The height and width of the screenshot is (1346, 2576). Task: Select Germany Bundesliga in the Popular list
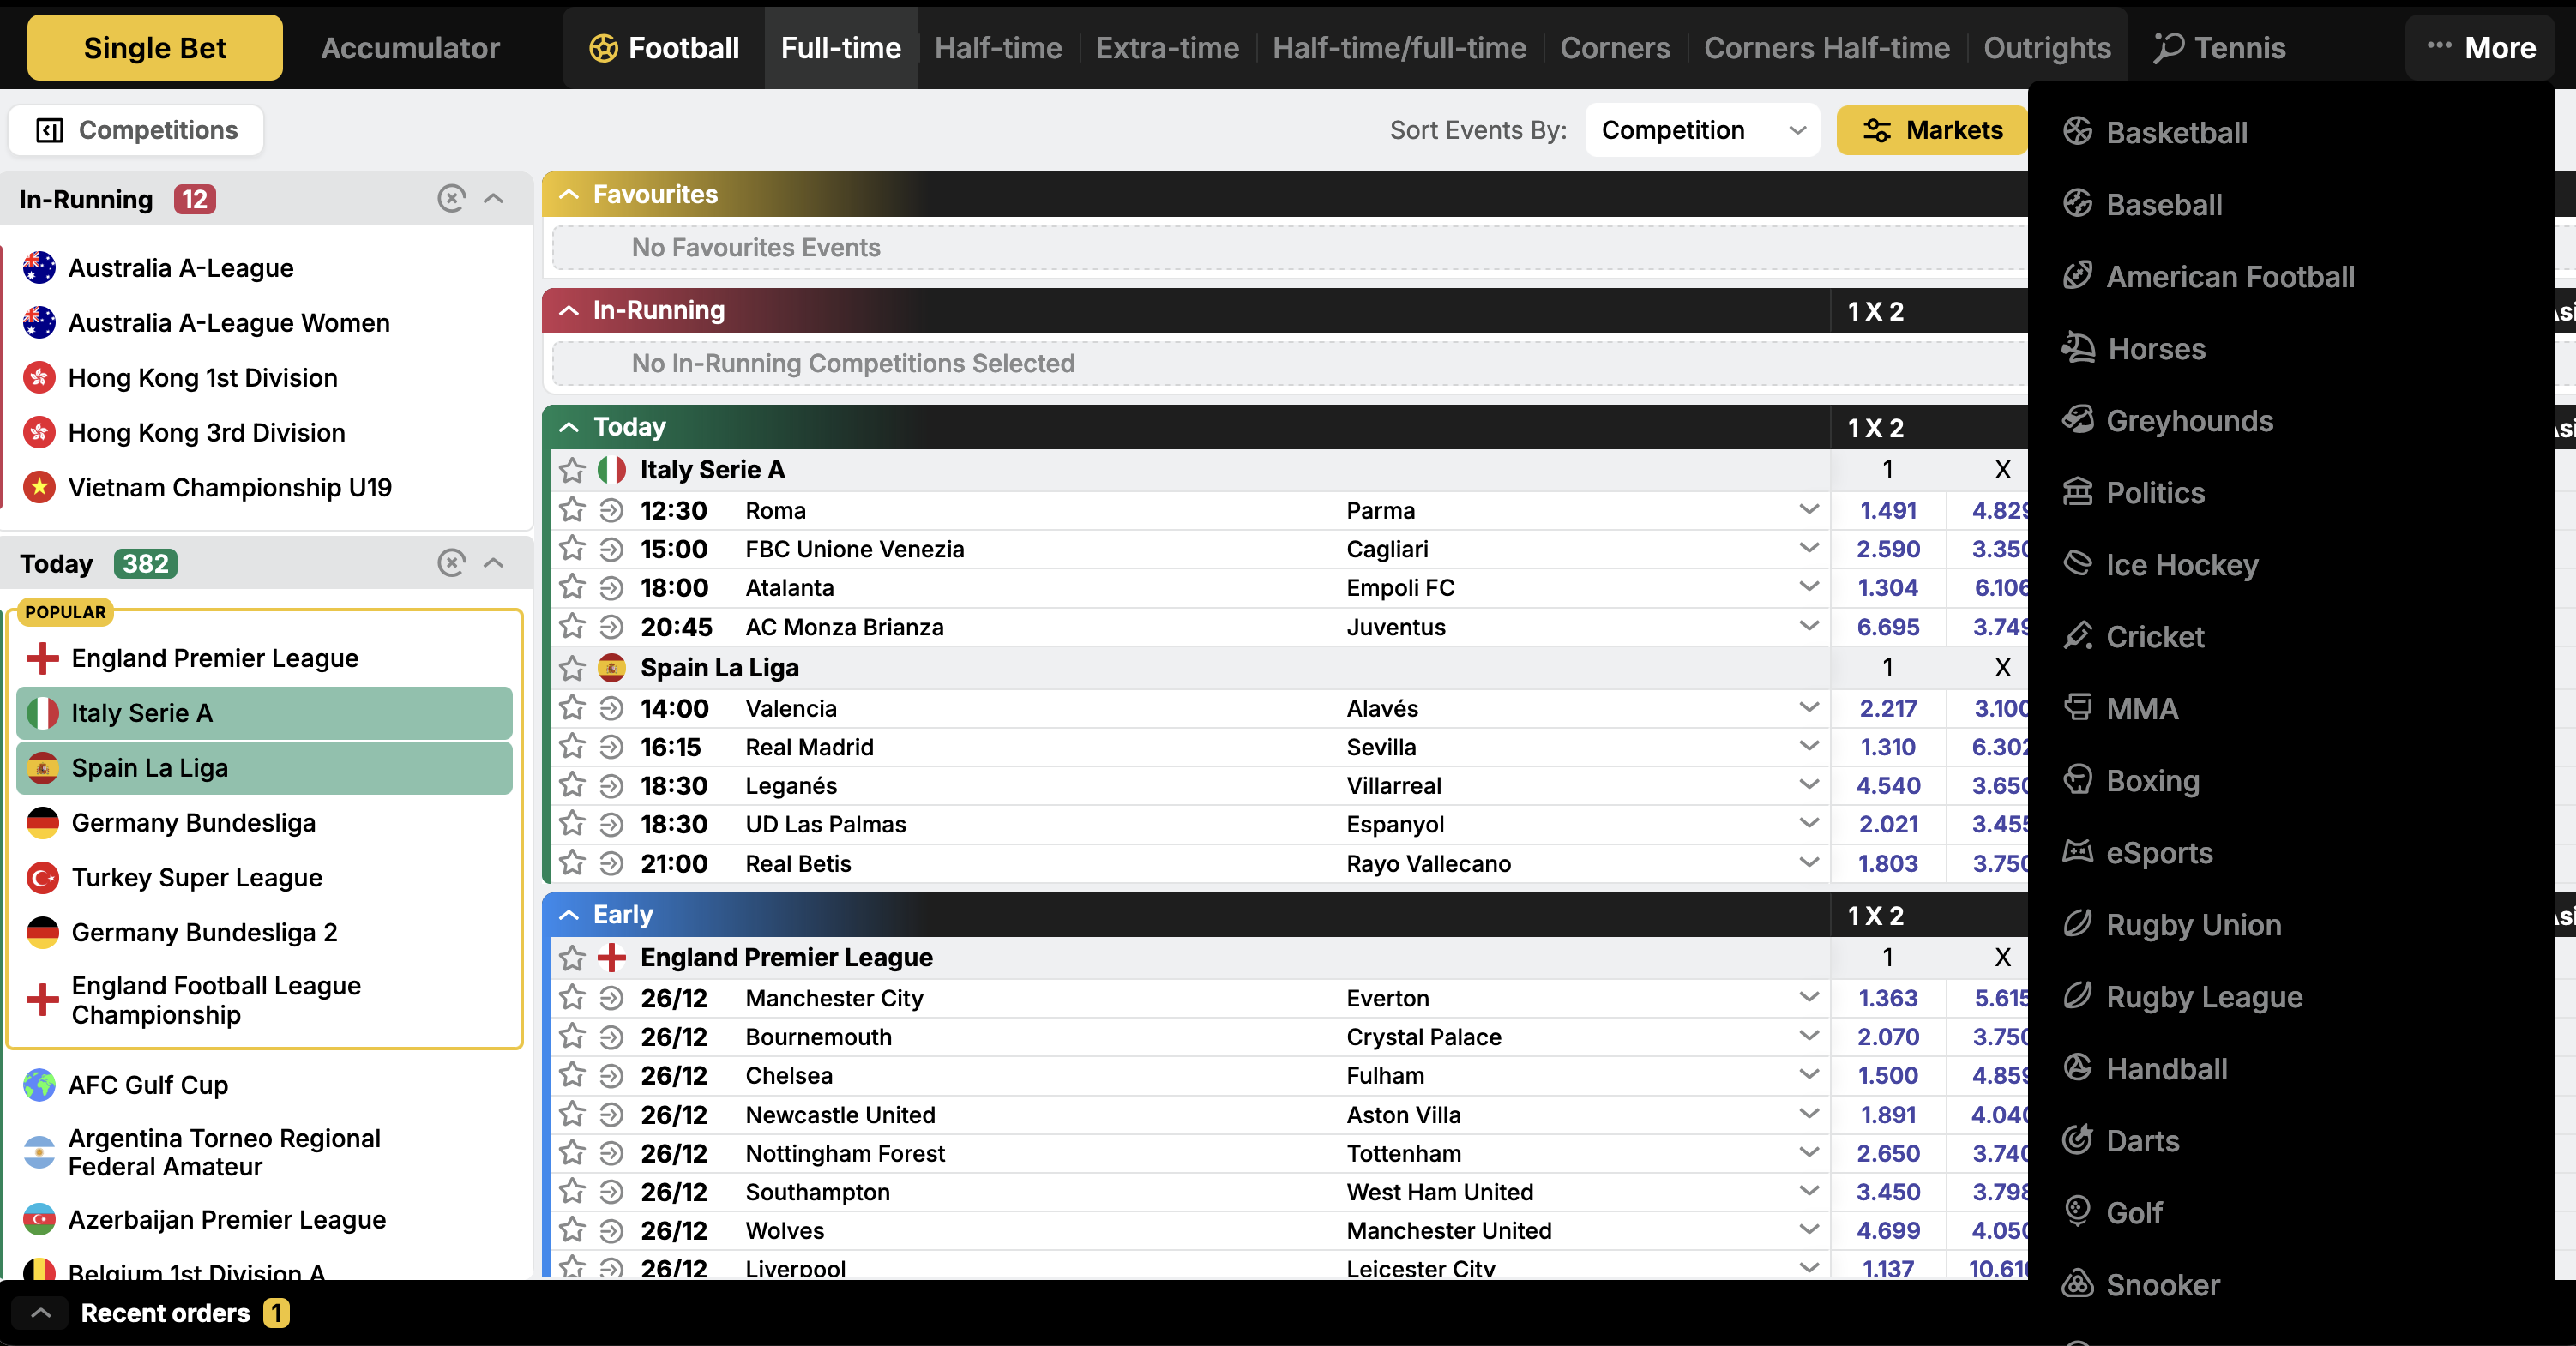point(193,822)
